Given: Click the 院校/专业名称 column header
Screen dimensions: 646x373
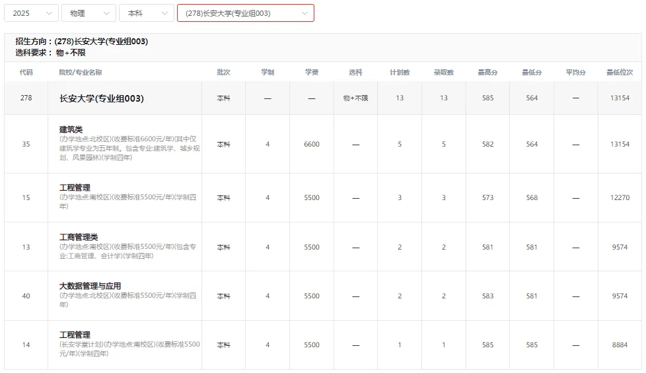Looking at the screenshot, I should coord(81,73).
